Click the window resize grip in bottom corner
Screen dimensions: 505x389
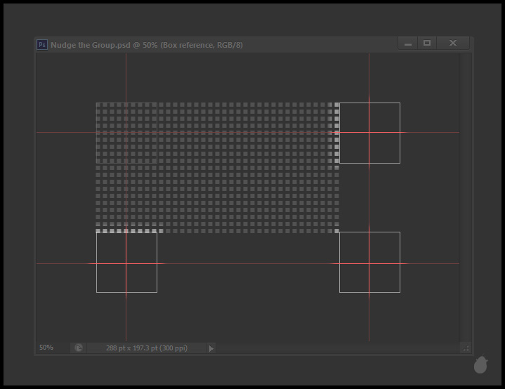465,348
